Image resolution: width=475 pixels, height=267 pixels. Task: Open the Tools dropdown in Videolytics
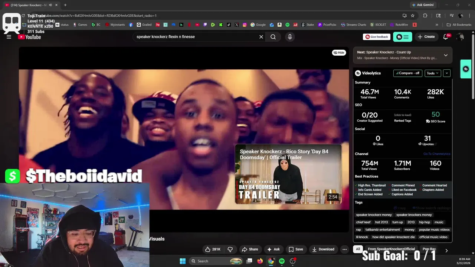tap(433, 73)
